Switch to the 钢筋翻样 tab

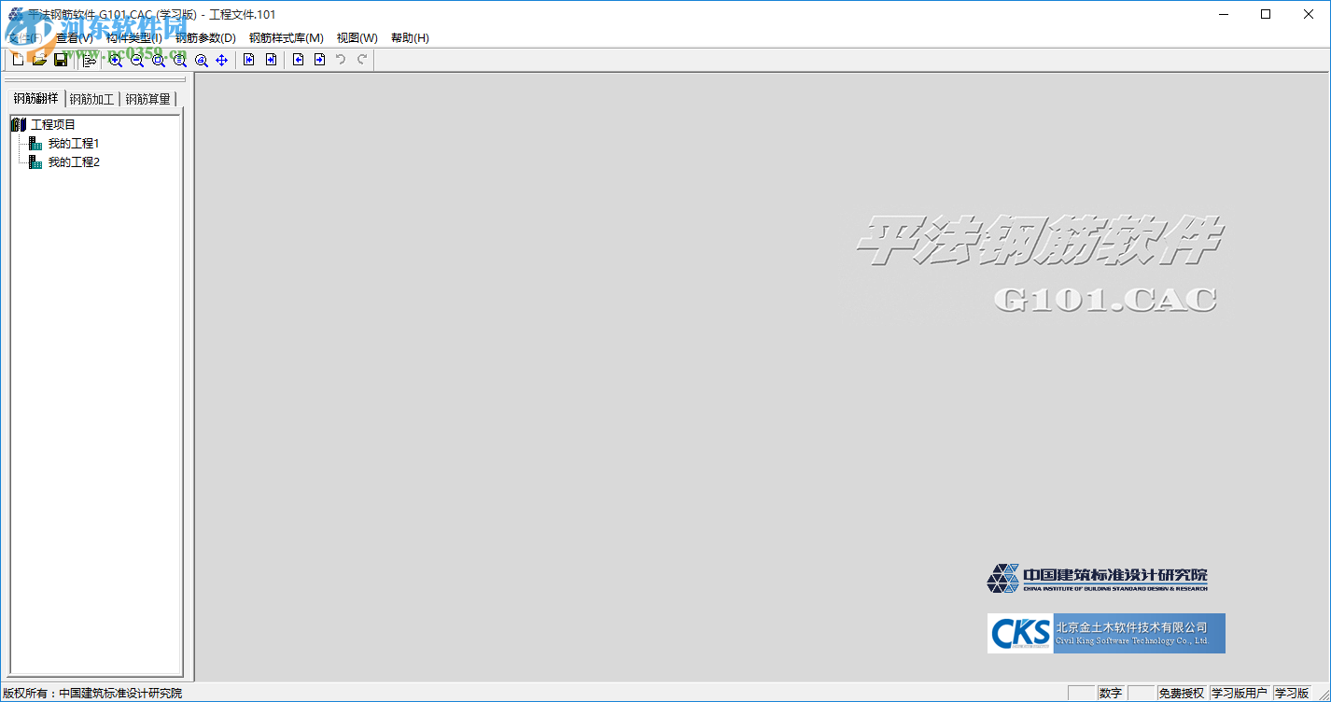pos(35,98)
